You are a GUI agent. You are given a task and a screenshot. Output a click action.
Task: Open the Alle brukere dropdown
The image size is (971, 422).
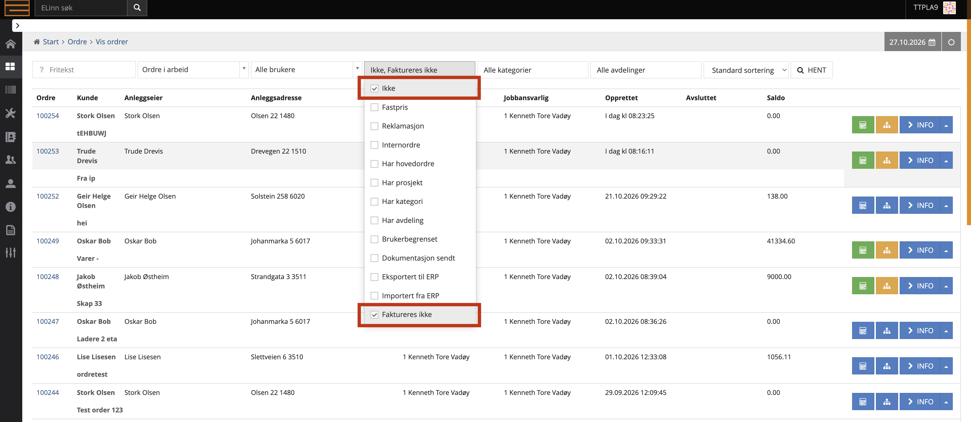(x=306, y=70)
